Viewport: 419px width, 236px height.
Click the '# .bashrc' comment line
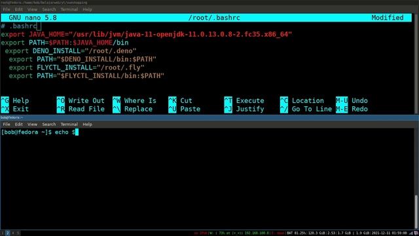(x=19, y=26)
